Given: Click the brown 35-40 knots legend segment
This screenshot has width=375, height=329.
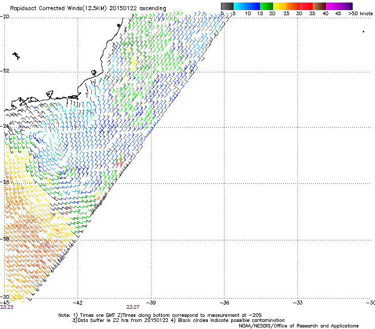Looking at the screenshot, I should click(319, 6).
